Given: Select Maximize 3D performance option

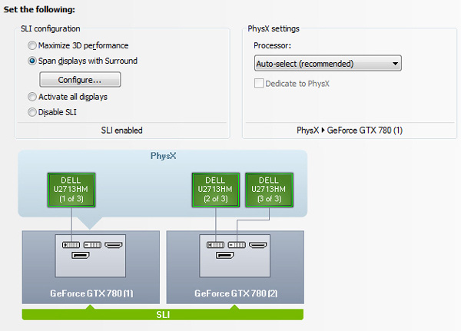Looking at the screenshot, I should click(x=32, y=46).
